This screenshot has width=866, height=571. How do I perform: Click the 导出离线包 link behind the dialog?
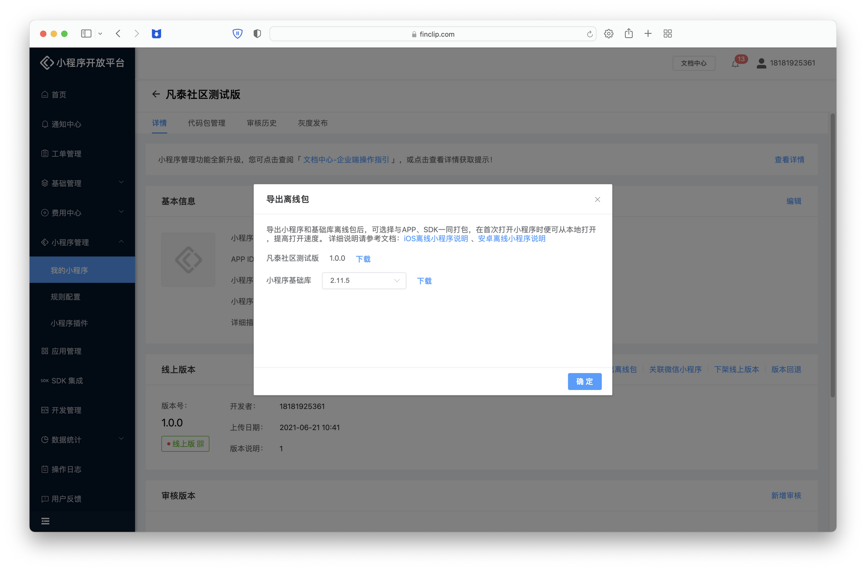(x=625, y=370)
